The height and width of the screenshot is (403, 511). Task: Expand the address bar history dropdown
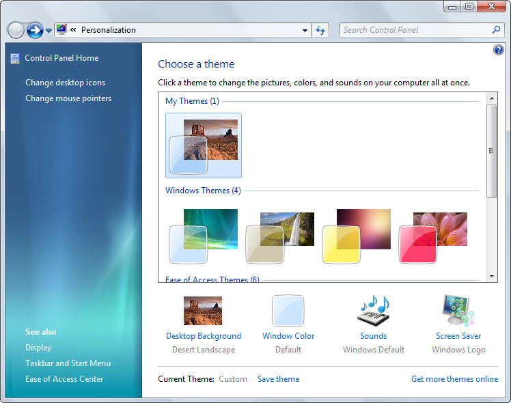click(x=305, y=30)
